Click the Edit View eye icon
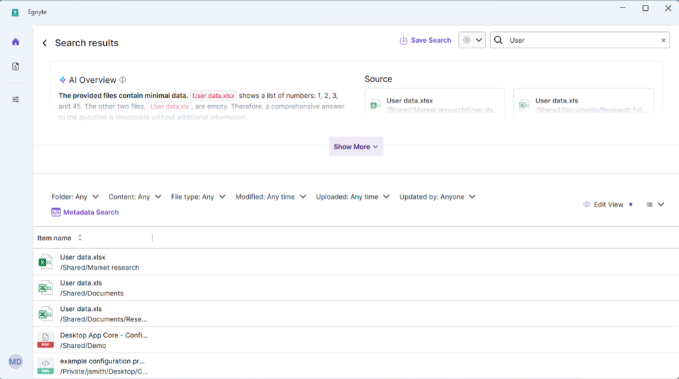679x379 pixels. [x=587, y=204]
